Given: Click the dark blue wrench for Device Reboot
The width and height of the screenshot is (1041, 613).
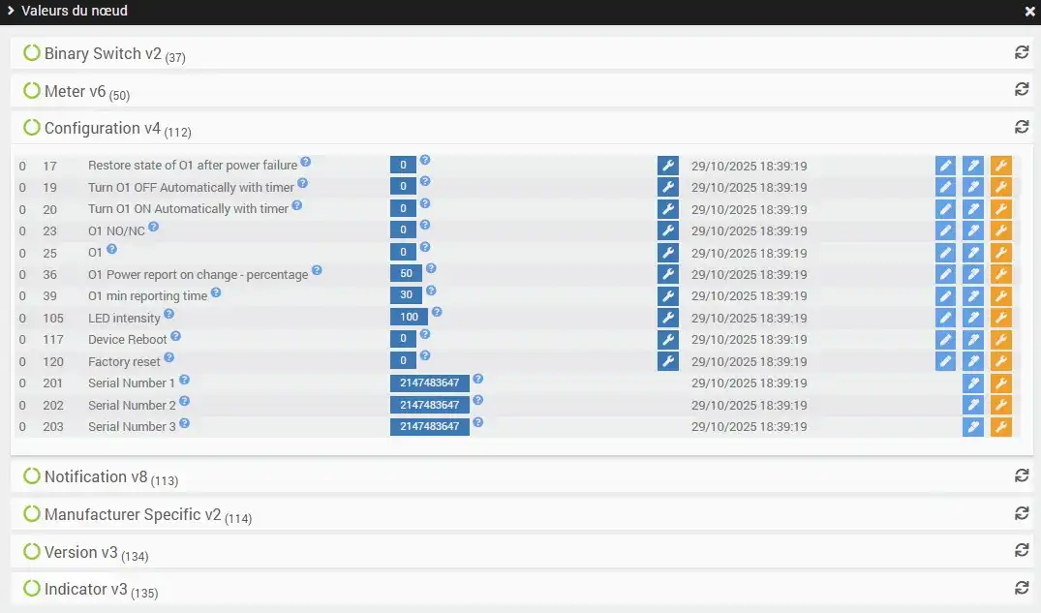Looking at the screenshot, I should (x=667, y=340).
